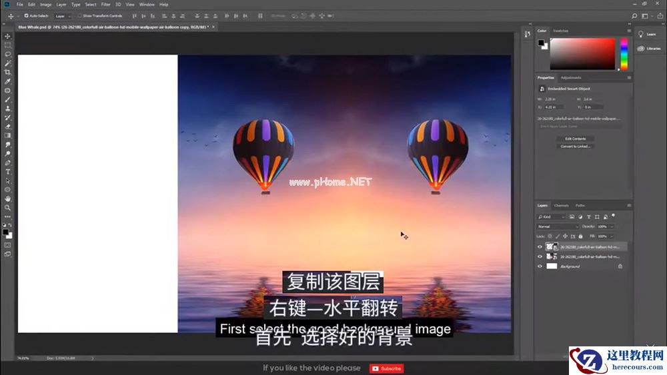Open the Image menu
This screenshot has width=667, height=375.
tap(45, 4)
